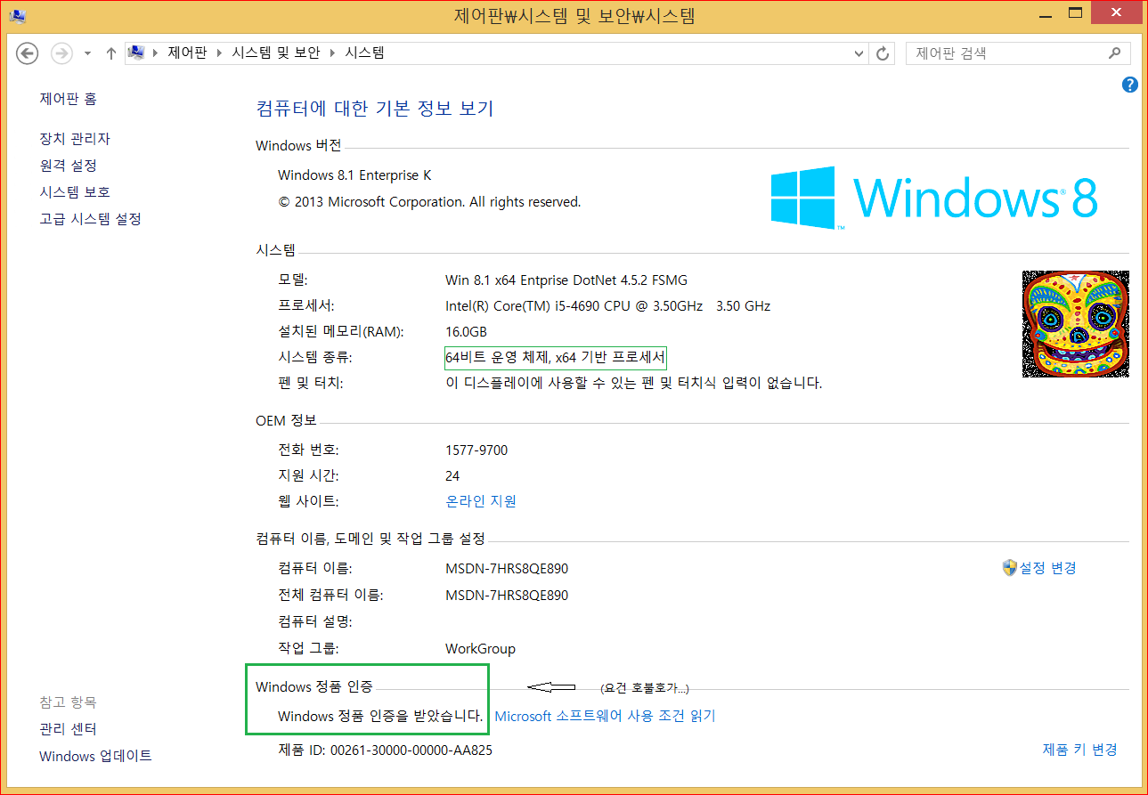
Task: Go up one level with Up arrow
Action: pyautogui.click(x=111, y=53)
